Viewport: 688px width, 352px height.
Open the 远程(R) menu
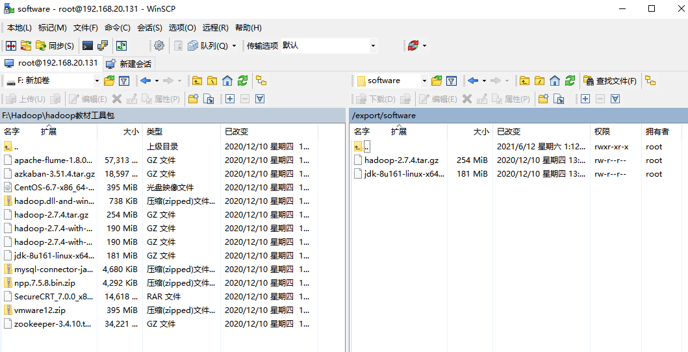(x=216, y=28)
